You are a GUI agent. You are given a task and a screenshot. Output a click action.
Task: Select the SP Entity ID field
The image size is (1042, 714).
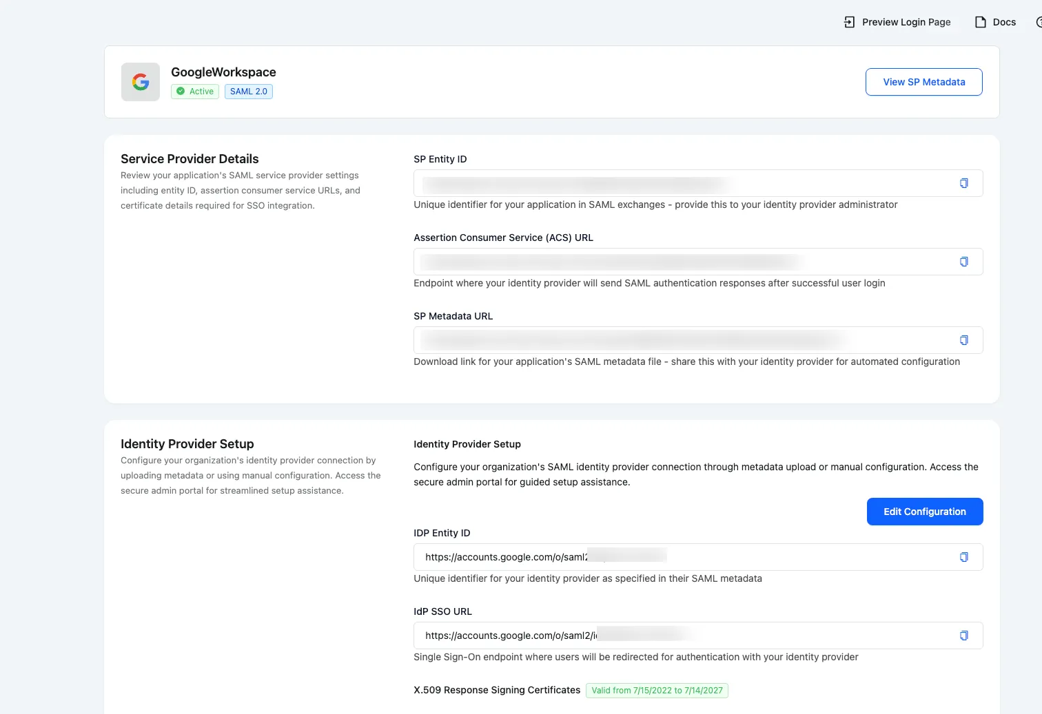pyautogui.click(x=682, y=183)
